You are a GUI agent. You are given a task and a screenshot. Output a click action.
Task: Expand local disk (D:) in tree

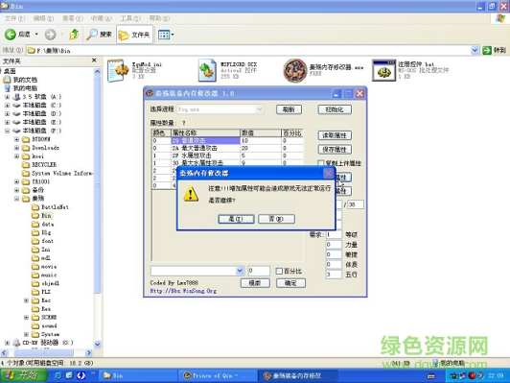pos(7,113)
